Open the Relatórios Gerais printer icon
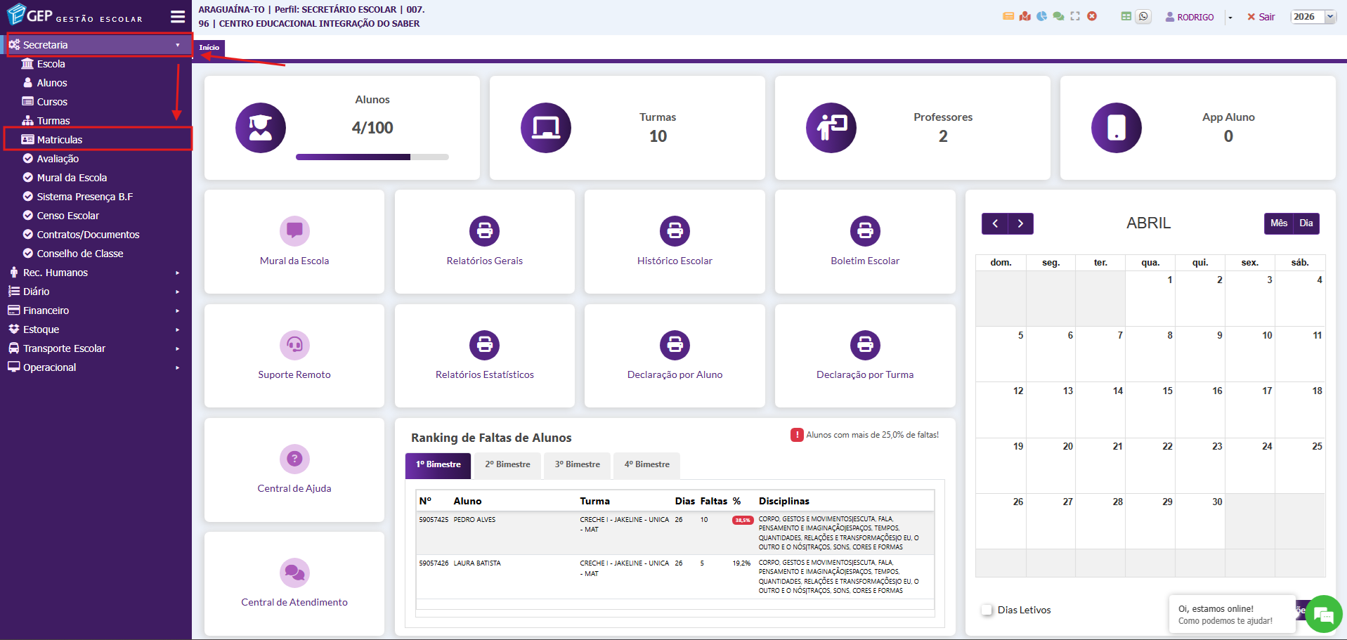The height and width of the screenshot is (640, 1347). click(484, 231)
